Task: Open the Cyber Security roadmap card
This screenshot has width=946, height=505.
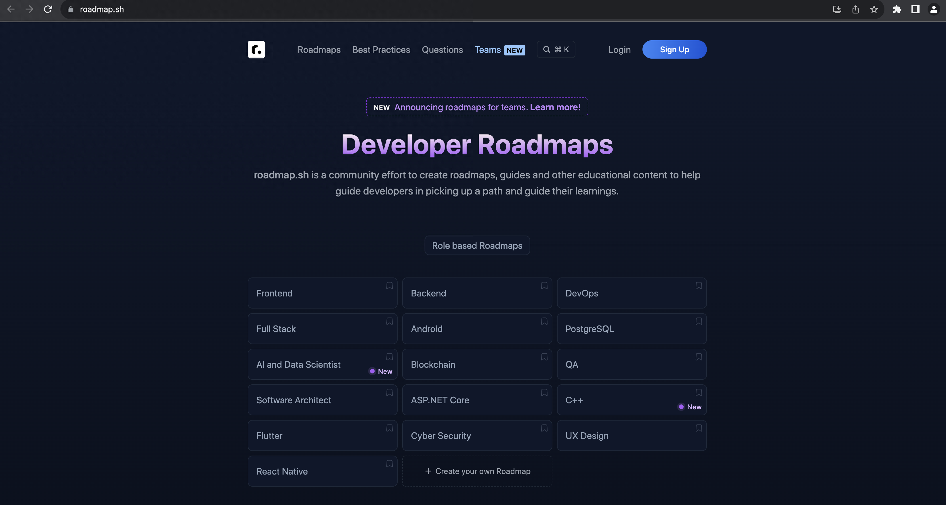Action: 477,435
